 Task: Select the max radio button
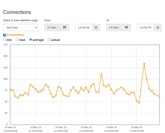tap(17, 40)
